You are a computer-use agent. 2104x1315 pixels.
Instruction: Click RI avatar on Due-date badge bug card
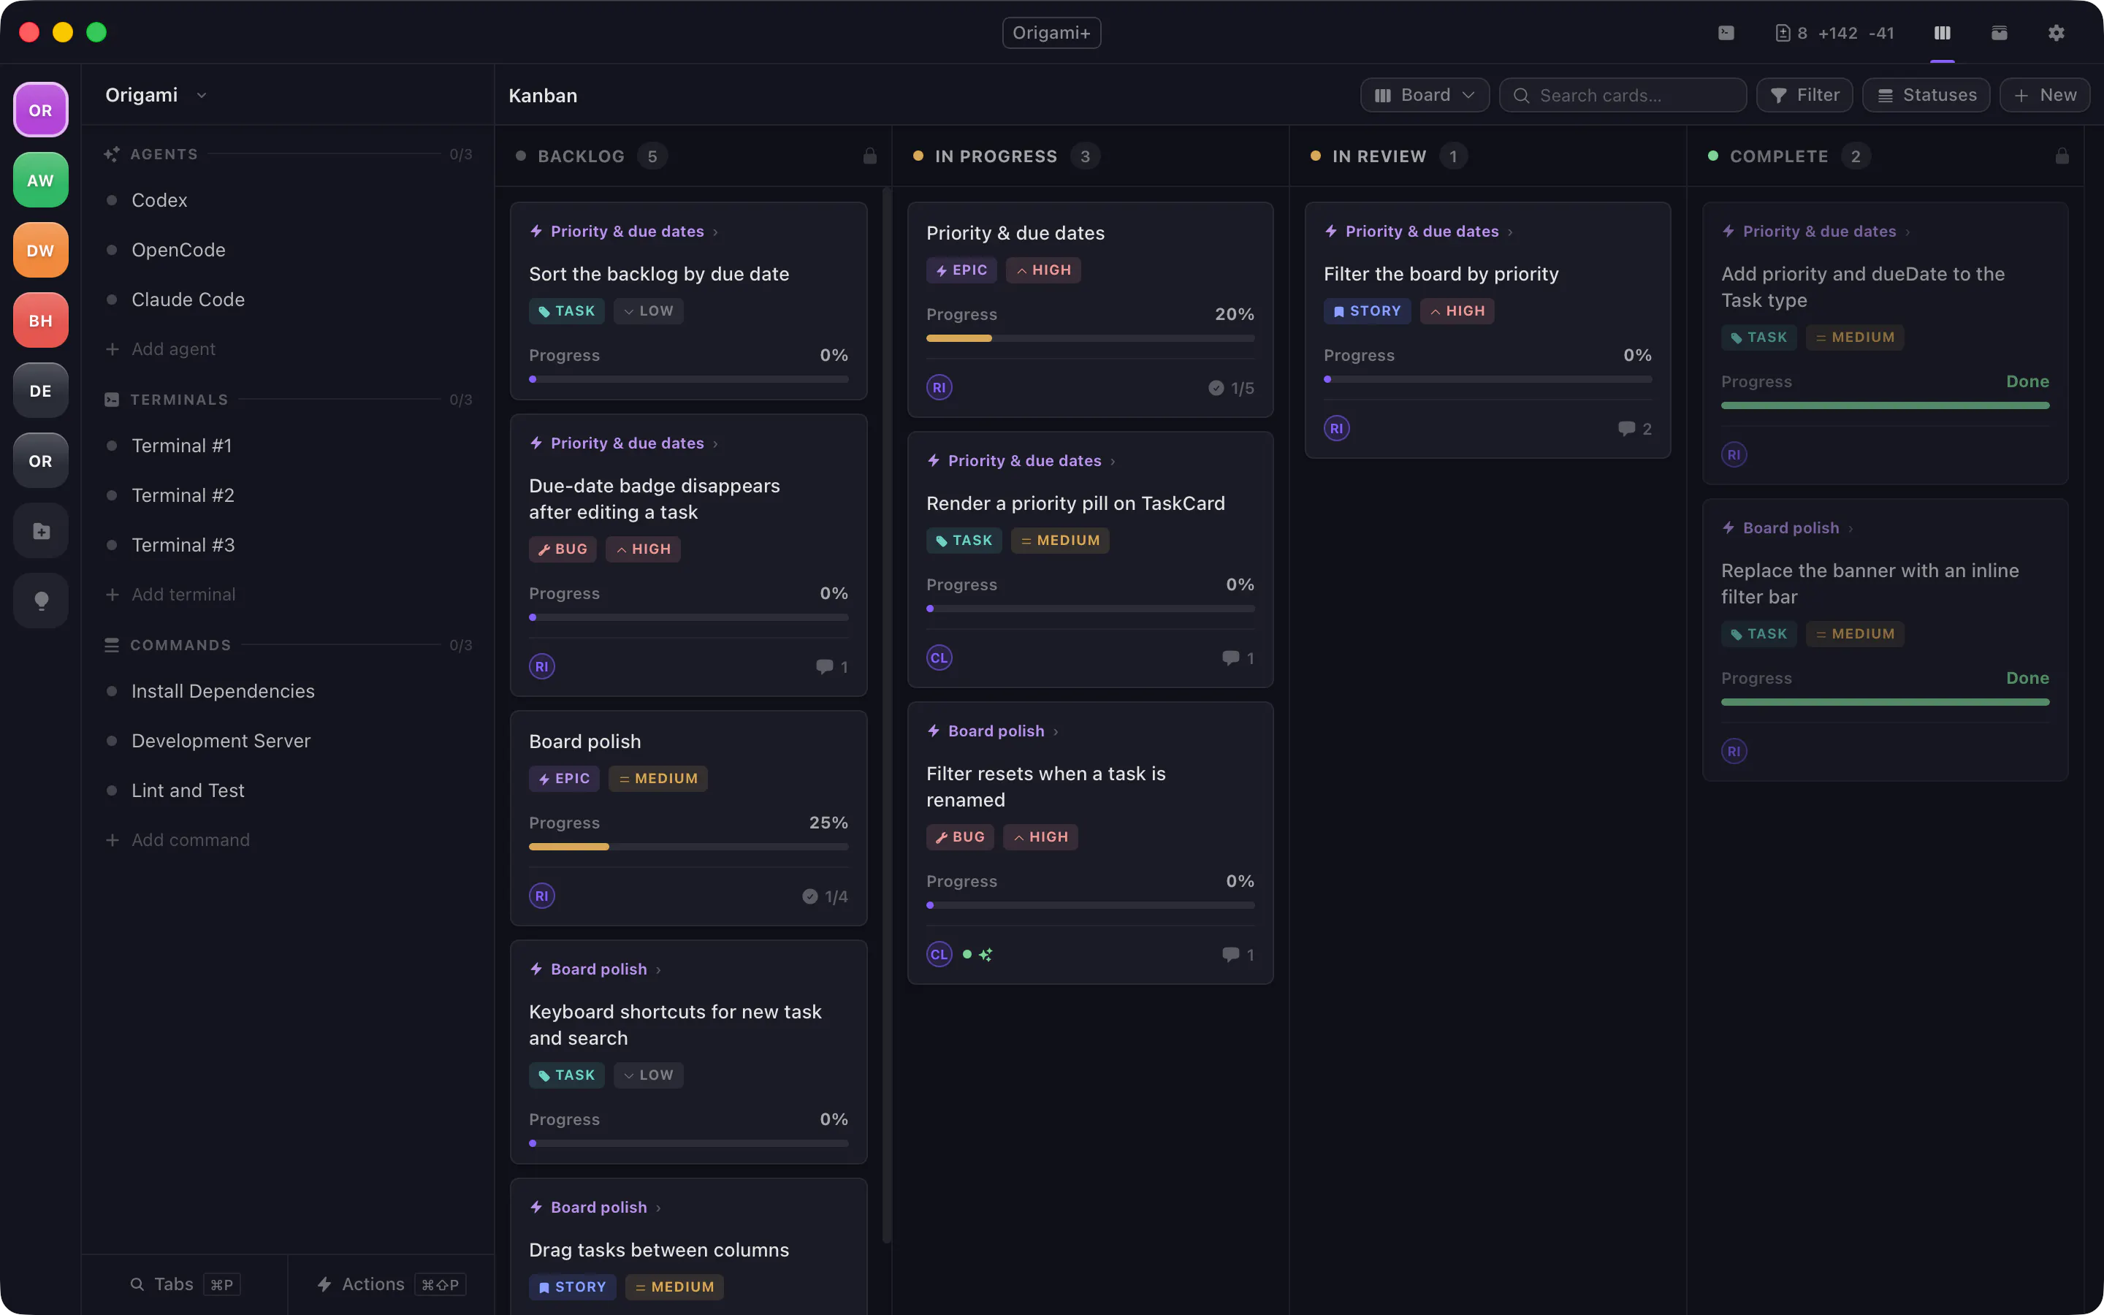[x=541, y=667]
